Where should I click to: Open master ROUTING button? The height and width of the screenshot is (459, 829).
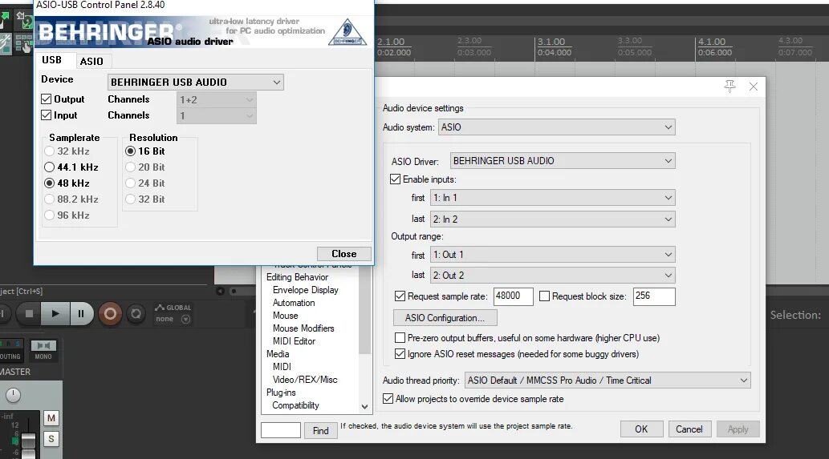coord(10,350)
